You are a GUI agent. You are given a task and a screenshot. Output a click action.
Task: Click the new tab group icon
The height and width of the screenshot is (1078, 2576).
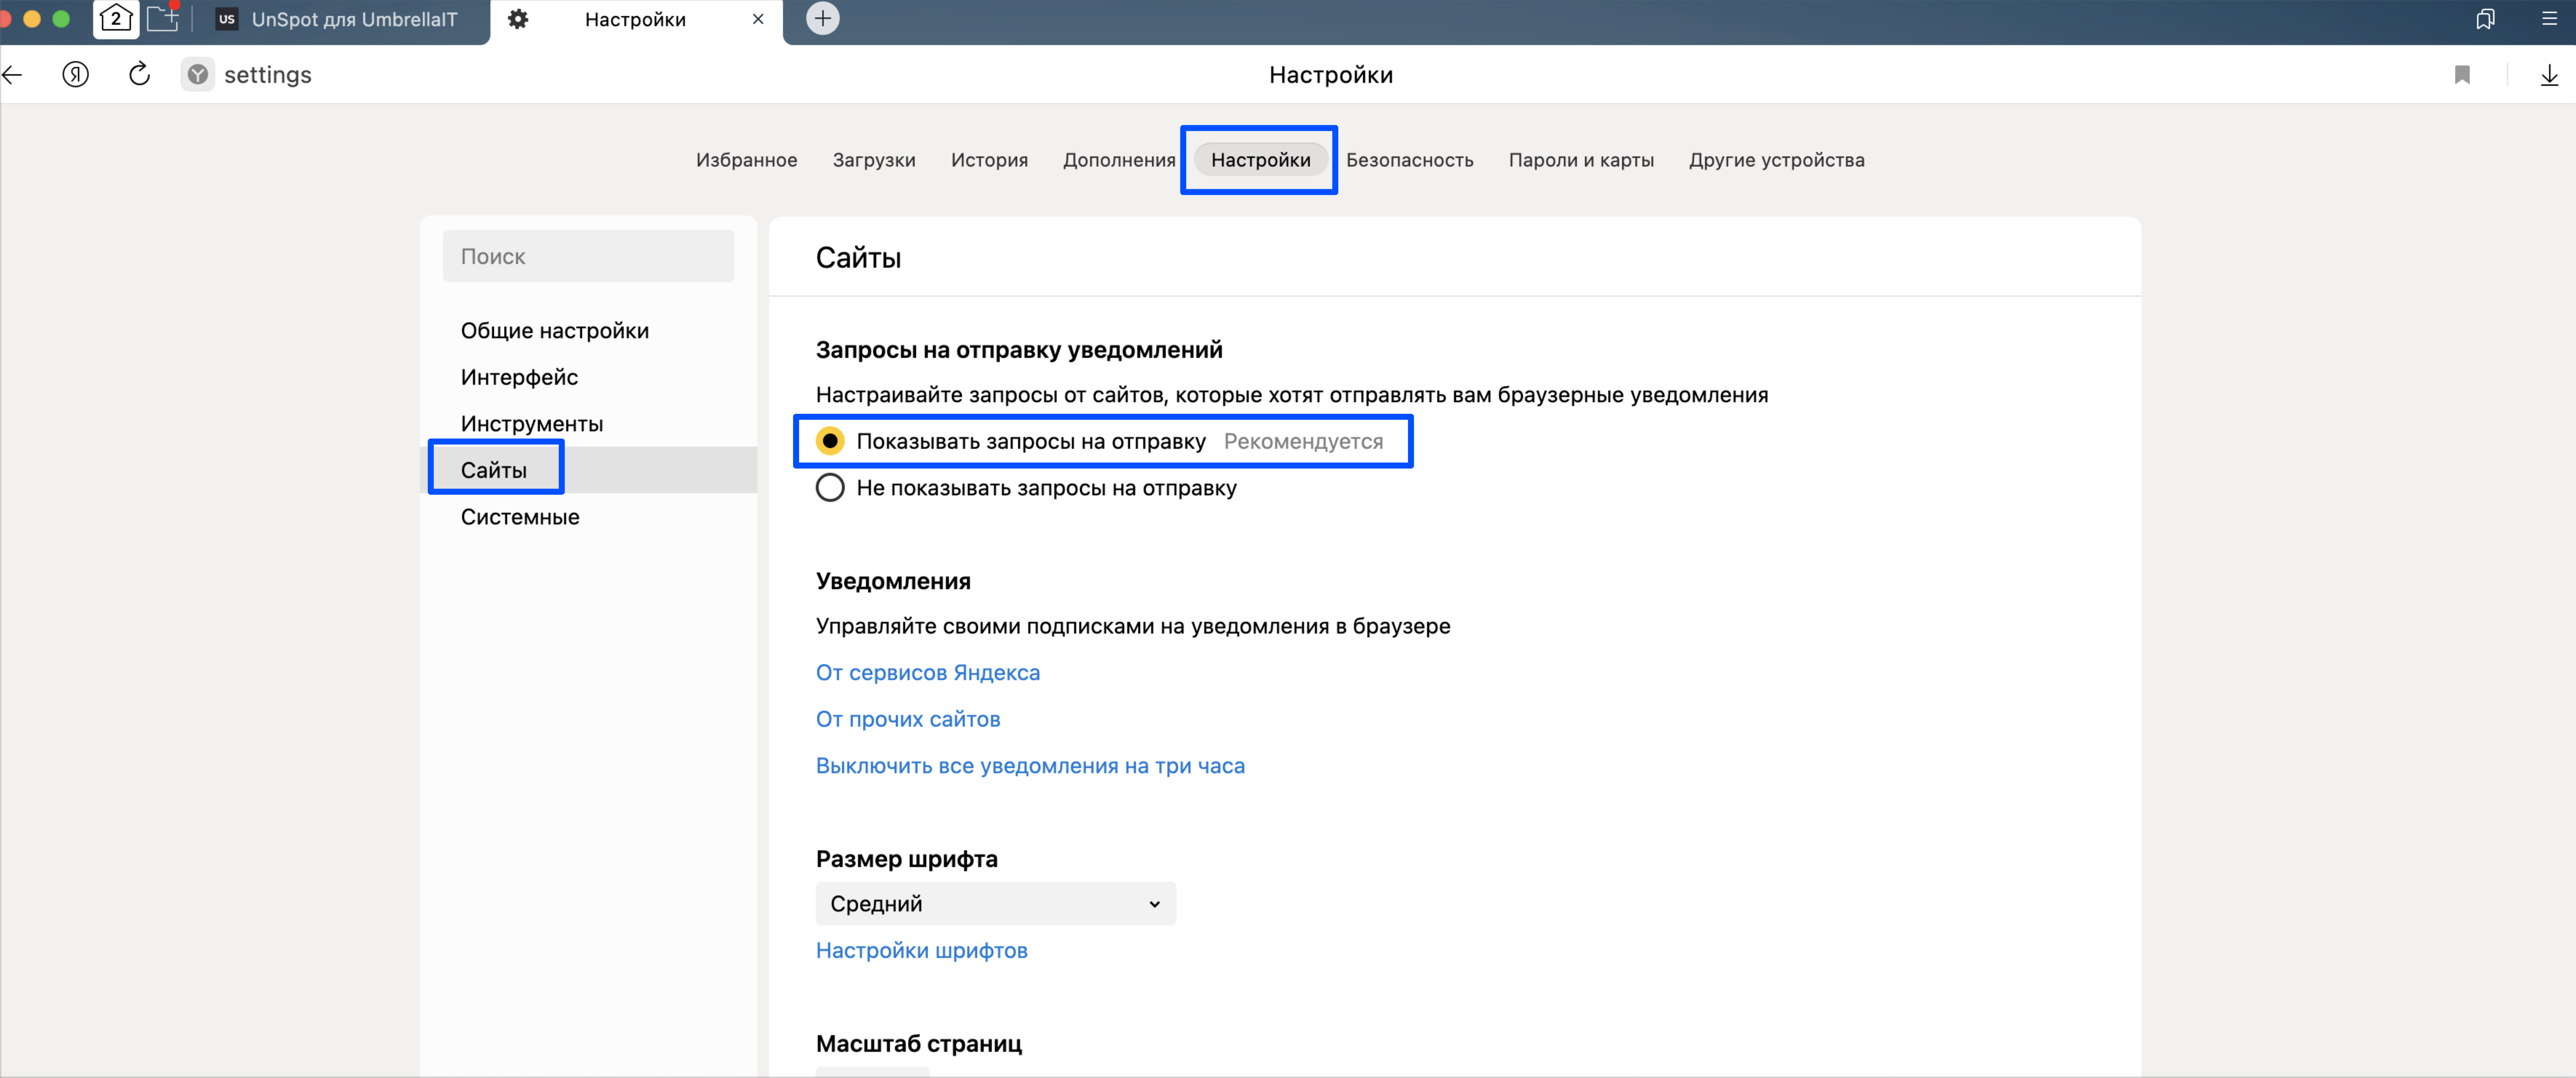[x=163, y=18]
